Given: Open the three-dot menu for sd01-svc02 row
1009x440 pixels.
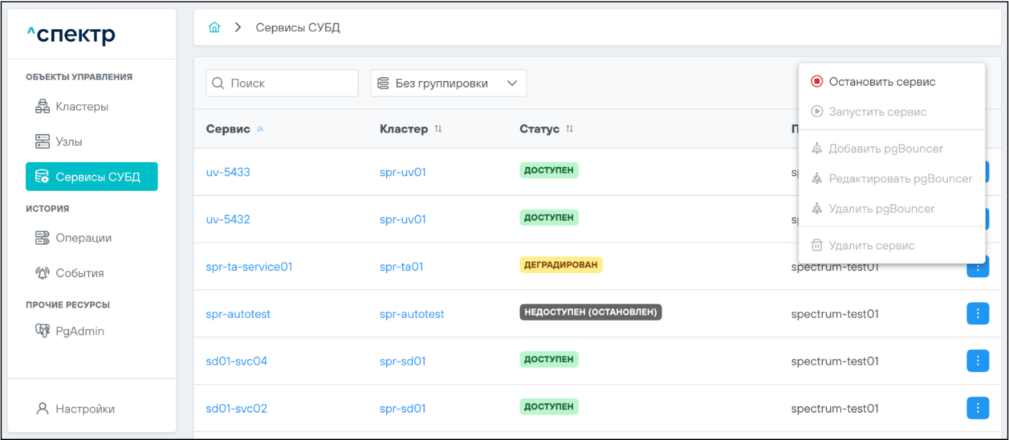Looking at the screenshot, I should 977,408.
